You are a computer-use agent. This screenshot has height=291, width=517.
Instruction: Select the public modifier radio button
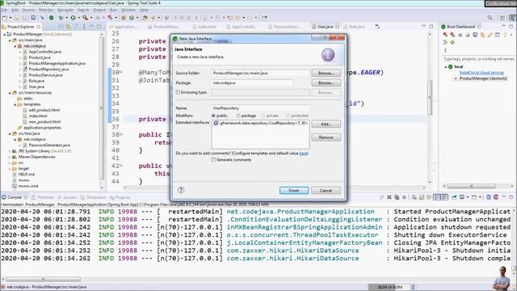213,116
